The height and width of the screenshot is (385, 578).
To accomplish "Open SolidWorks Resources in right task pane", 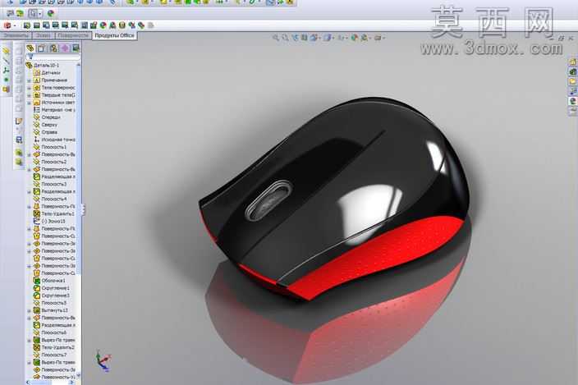I will coord(573,62).
